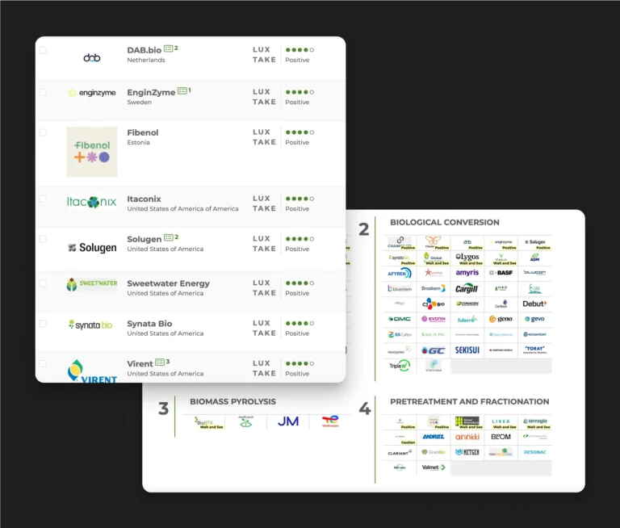Open the Solugen company name link
The height and width of the screenshot is (528, 620).
click(x=144, y=239)
